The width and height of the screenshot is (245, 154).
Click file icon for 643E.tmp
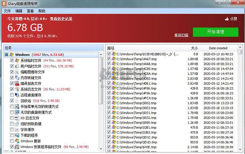click(114, 147)
